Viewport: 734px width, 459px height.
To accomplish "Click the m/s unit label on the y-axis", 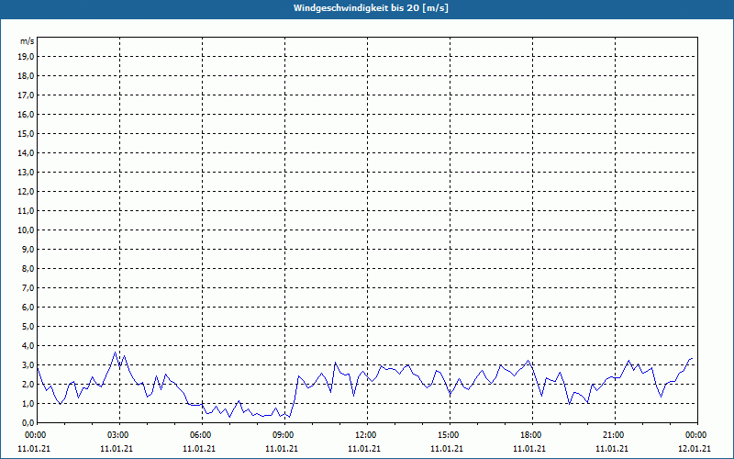I will 28,41.
